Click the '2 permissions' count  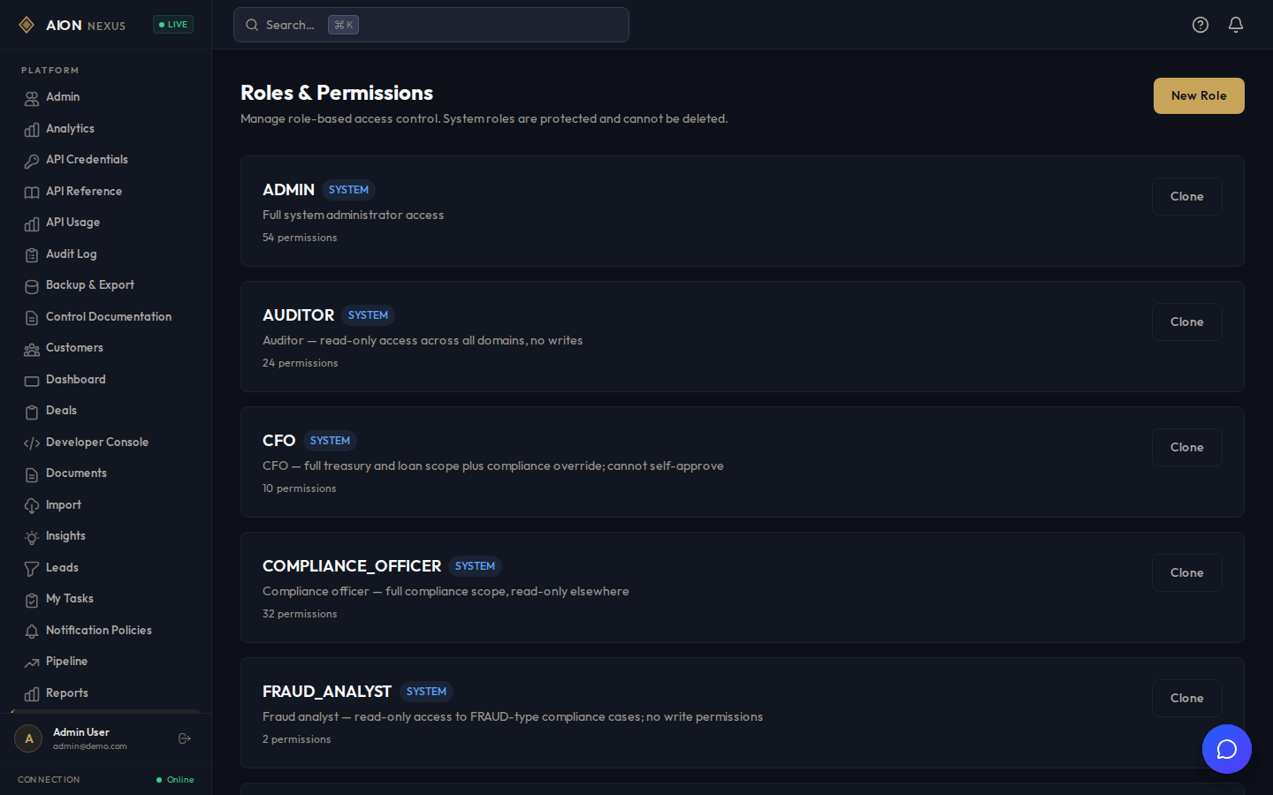[x=297, y=739]
